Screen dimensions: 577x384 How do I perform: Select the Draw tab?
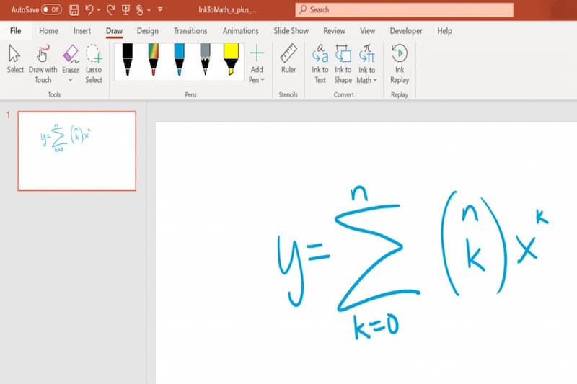[114, 31]
